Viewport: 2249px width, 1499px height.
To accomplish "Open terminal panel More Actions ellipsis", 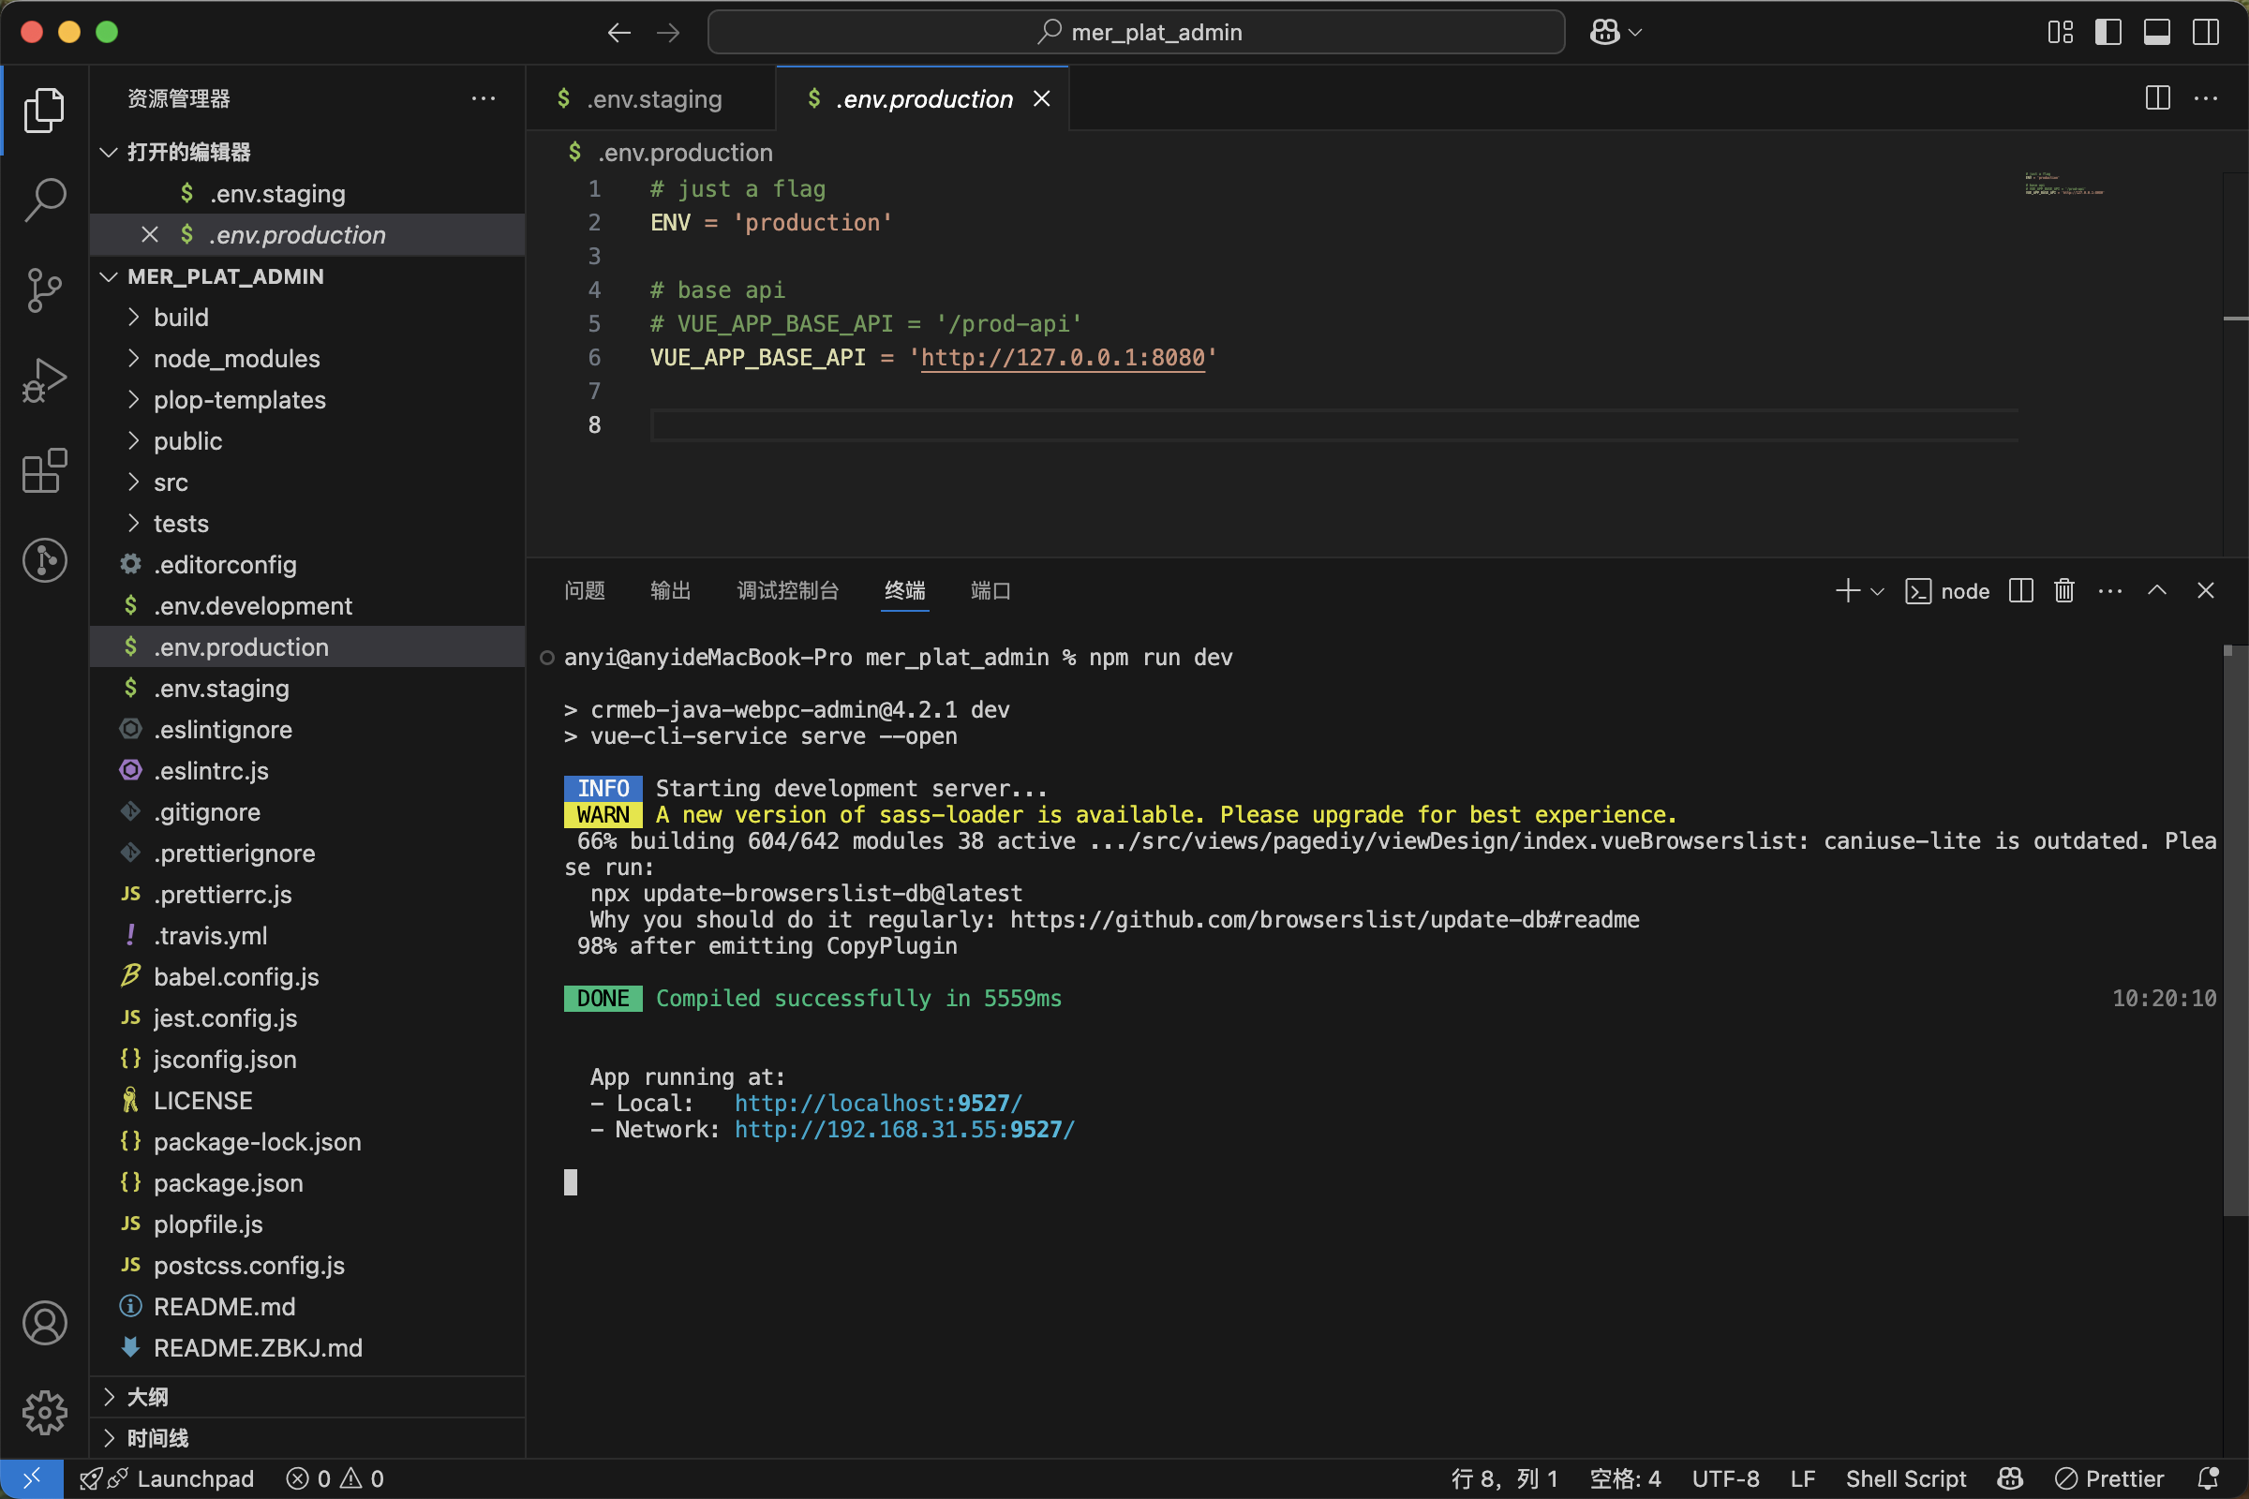I will click(x=2109, y=591).
